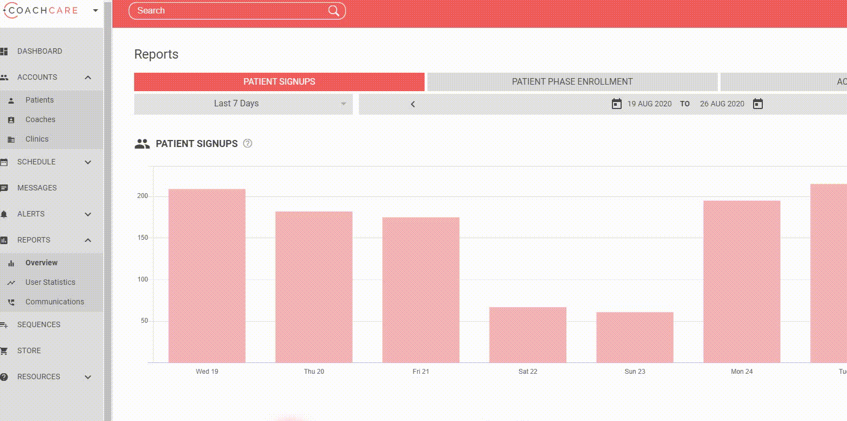The height and width of the screenshot is (421, 847).
Task: Click the CoachCare logo
Action: [41, 10]
